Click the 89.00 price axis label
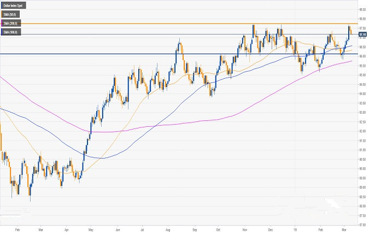Viewport: 369px width, 234px height. pyautogui.click(x=362, y=188)
